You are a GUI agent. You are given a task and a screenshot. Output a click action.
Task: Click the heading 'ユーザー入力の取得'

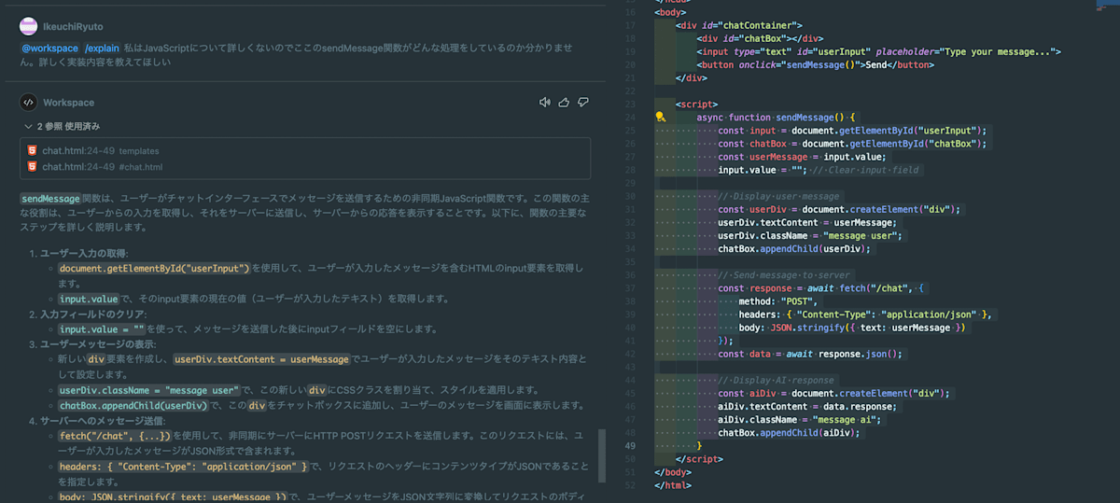click(83, 254)
